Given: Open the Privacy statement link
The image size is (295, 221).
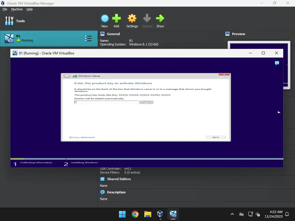Looking at the screenshot, I should click(x=82, y=137).
